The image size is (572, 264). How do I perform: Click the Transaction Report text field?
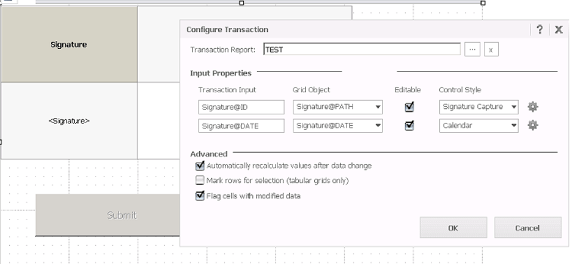361,50
